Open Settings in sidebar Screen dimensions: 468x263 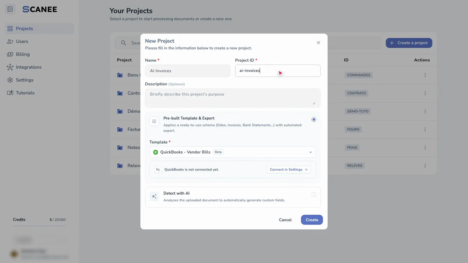(x=40, y=80)
